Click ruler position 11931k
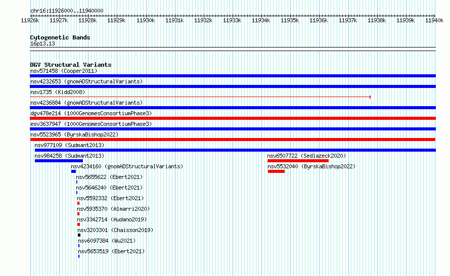The image size is (450, 276). [x=174, y=20]
